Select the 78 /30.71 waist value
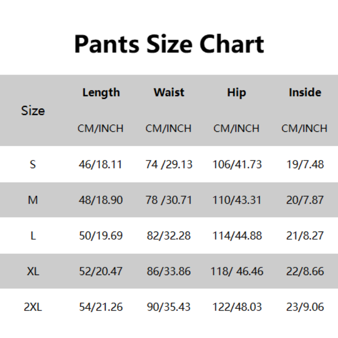 click(169, 200)
